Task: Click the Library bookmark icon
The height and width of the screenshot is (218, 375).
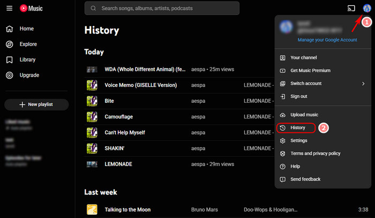Action: click(9, 60)
